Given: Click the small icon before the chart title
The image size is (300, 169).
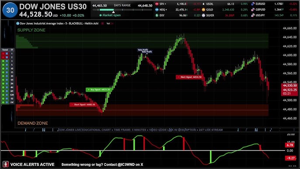Looking at the screenshot, I should coord(18,23).
